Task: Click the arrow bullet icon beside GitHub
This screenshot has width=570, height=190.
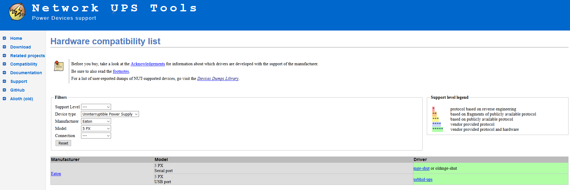Action: coord(4,90)
